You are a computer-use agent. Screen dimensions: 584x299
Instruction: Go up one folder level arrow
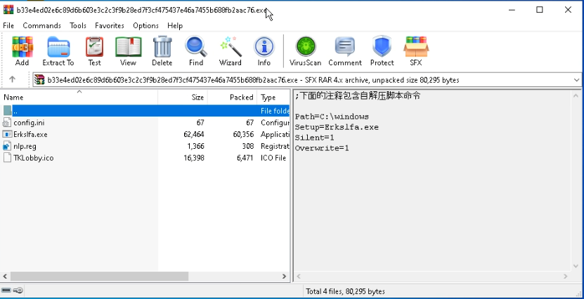(12, 80)
